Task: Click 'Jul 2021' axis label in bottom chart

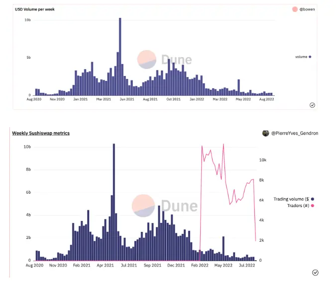Action: (x=129, y=265)
